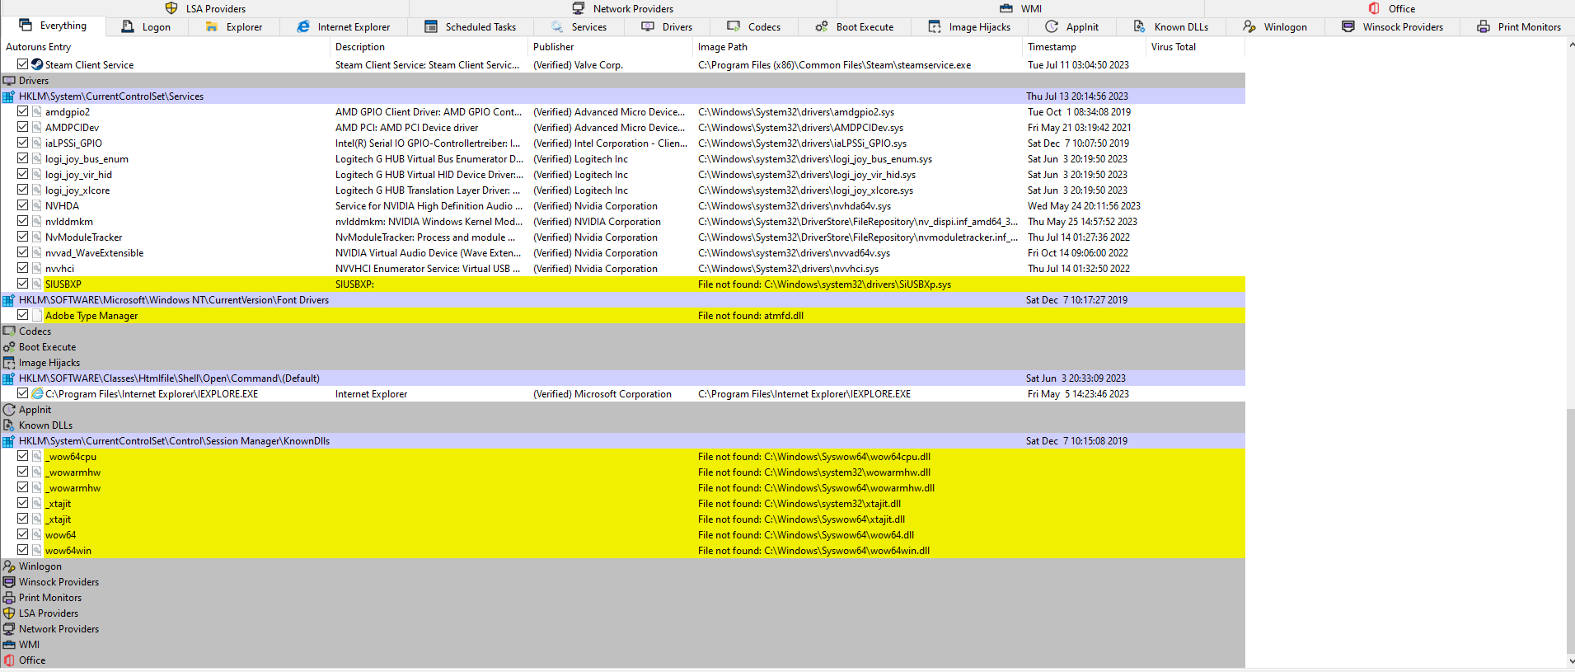
Task: Click the WMI icon in the list row
Action: click(x=9, y=645)
